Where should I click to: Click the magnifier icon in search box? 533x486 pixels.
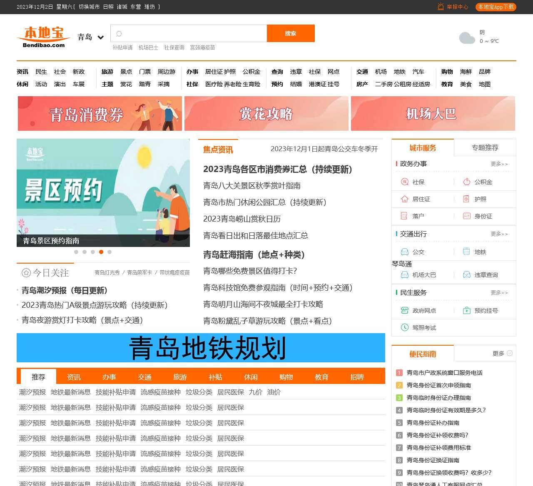click(119, 34)
